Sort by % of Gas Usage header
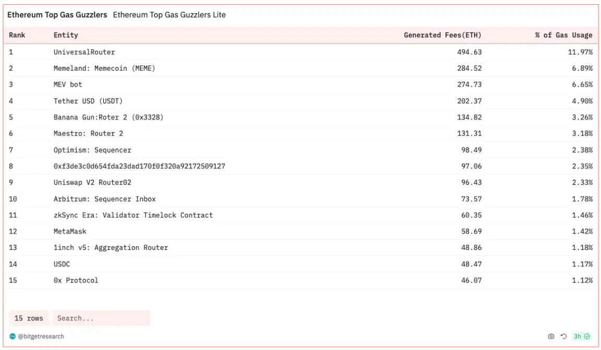 coord(563,35)
